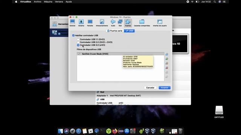
Task: Remove the selected USB filter
Action: tap(167, 67)
